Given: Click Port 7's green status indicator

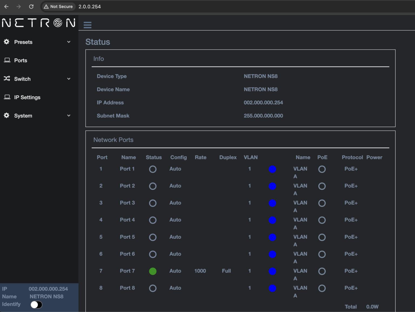Looking at the screenshot, I should coord(153,271).
